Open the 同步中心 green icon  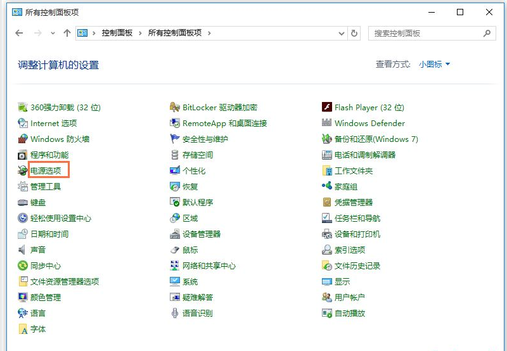pyautogui.click(x=23, y=266)
